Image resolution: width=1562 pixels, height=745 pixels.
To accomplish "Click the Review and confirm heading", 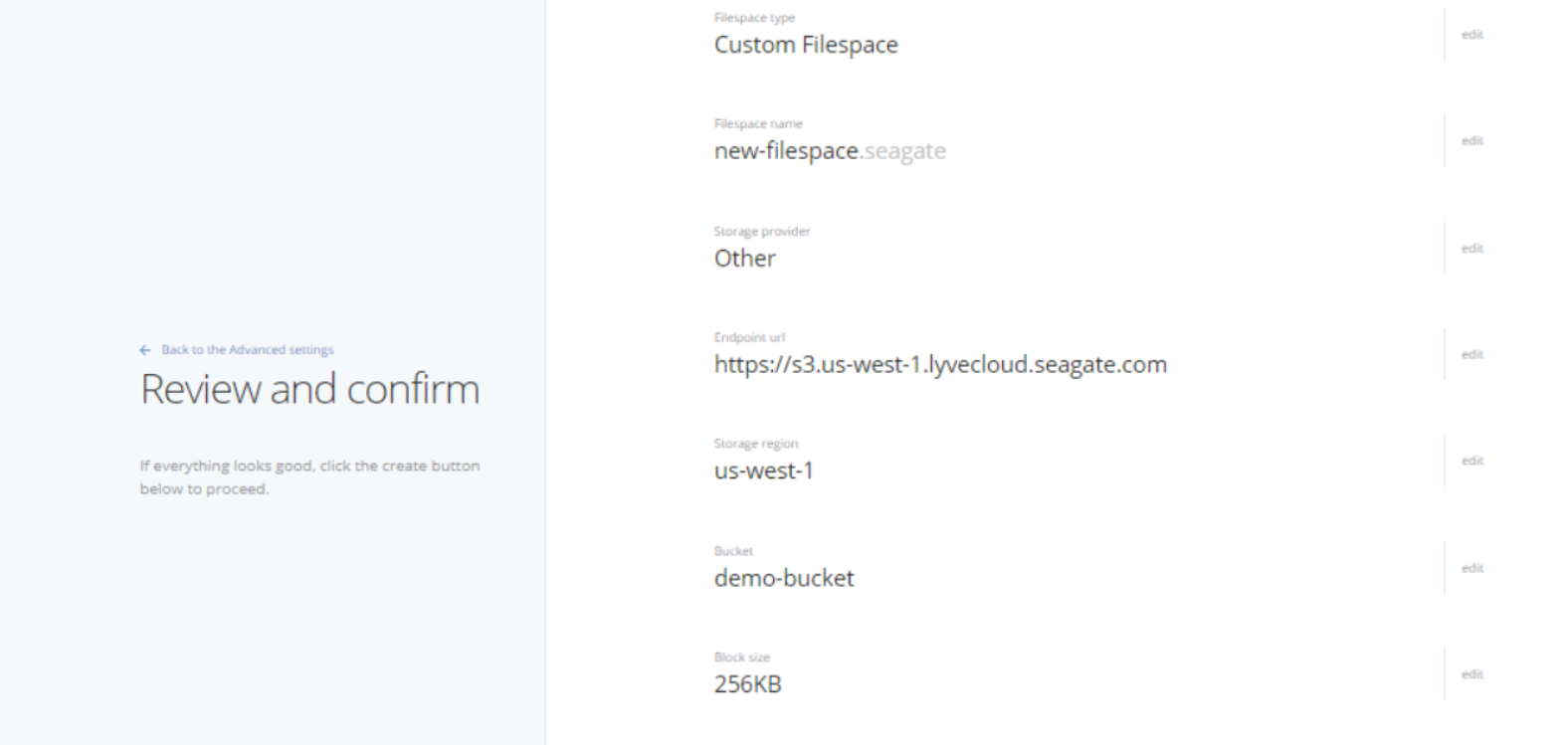I will [x=309, y=389].
